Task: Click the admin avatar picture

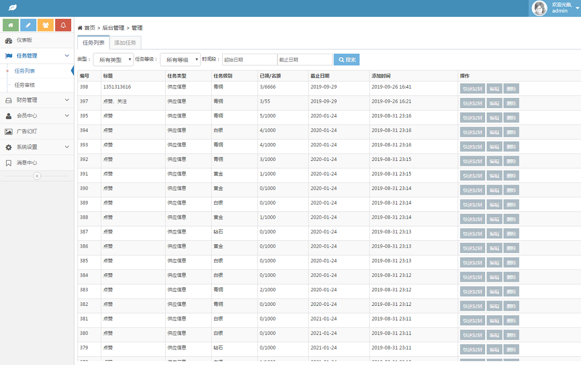Action: click(x=539, y=8)
